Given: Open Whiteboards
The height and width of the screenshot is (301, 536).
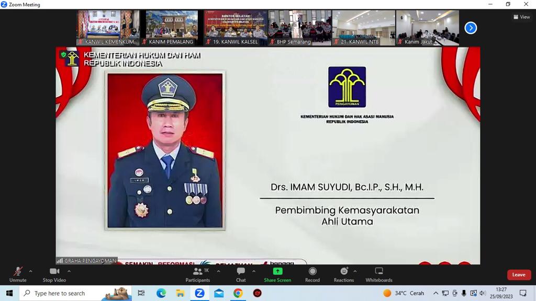Looking at the screenshot, I should (379, 274).
